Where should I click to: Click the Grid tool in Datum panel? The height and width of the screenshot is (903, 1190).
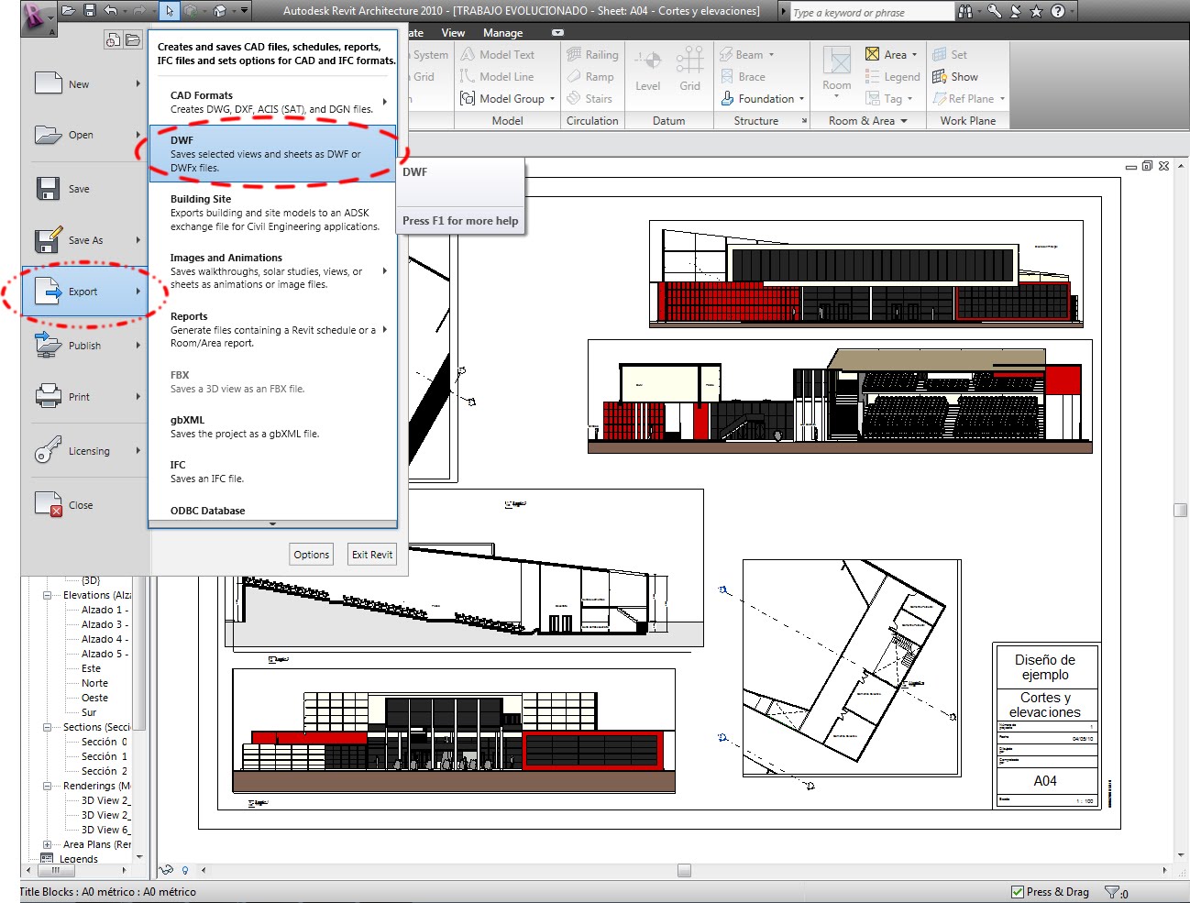coord(689,71)
